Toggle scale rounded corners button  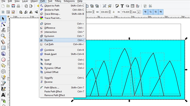click(x=150, y=12)
